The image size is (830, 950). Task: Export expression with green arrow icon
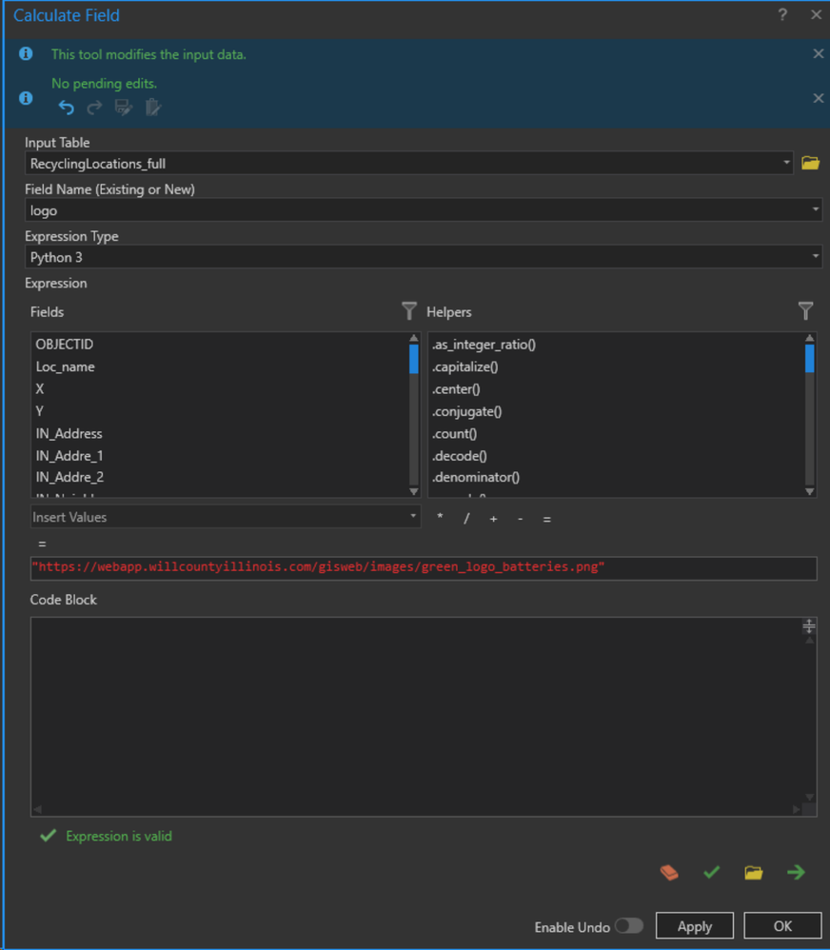[x=796, y=872]
